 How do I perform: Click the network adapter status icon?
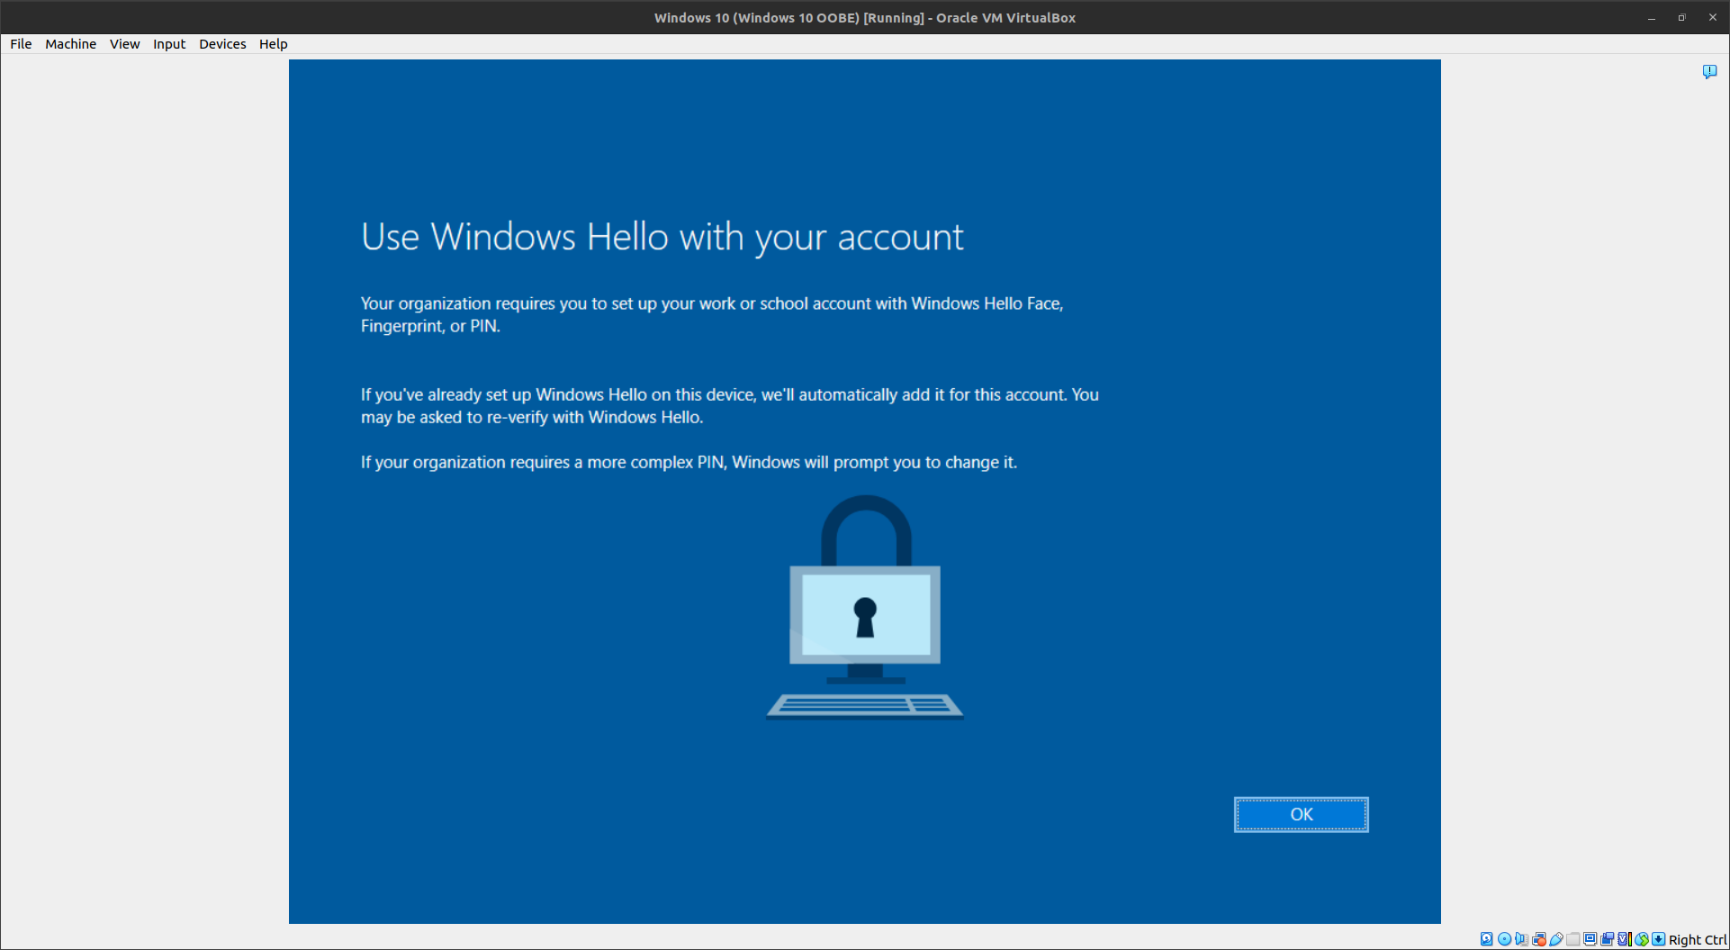pyautogui.click(x=1539, y=939)
